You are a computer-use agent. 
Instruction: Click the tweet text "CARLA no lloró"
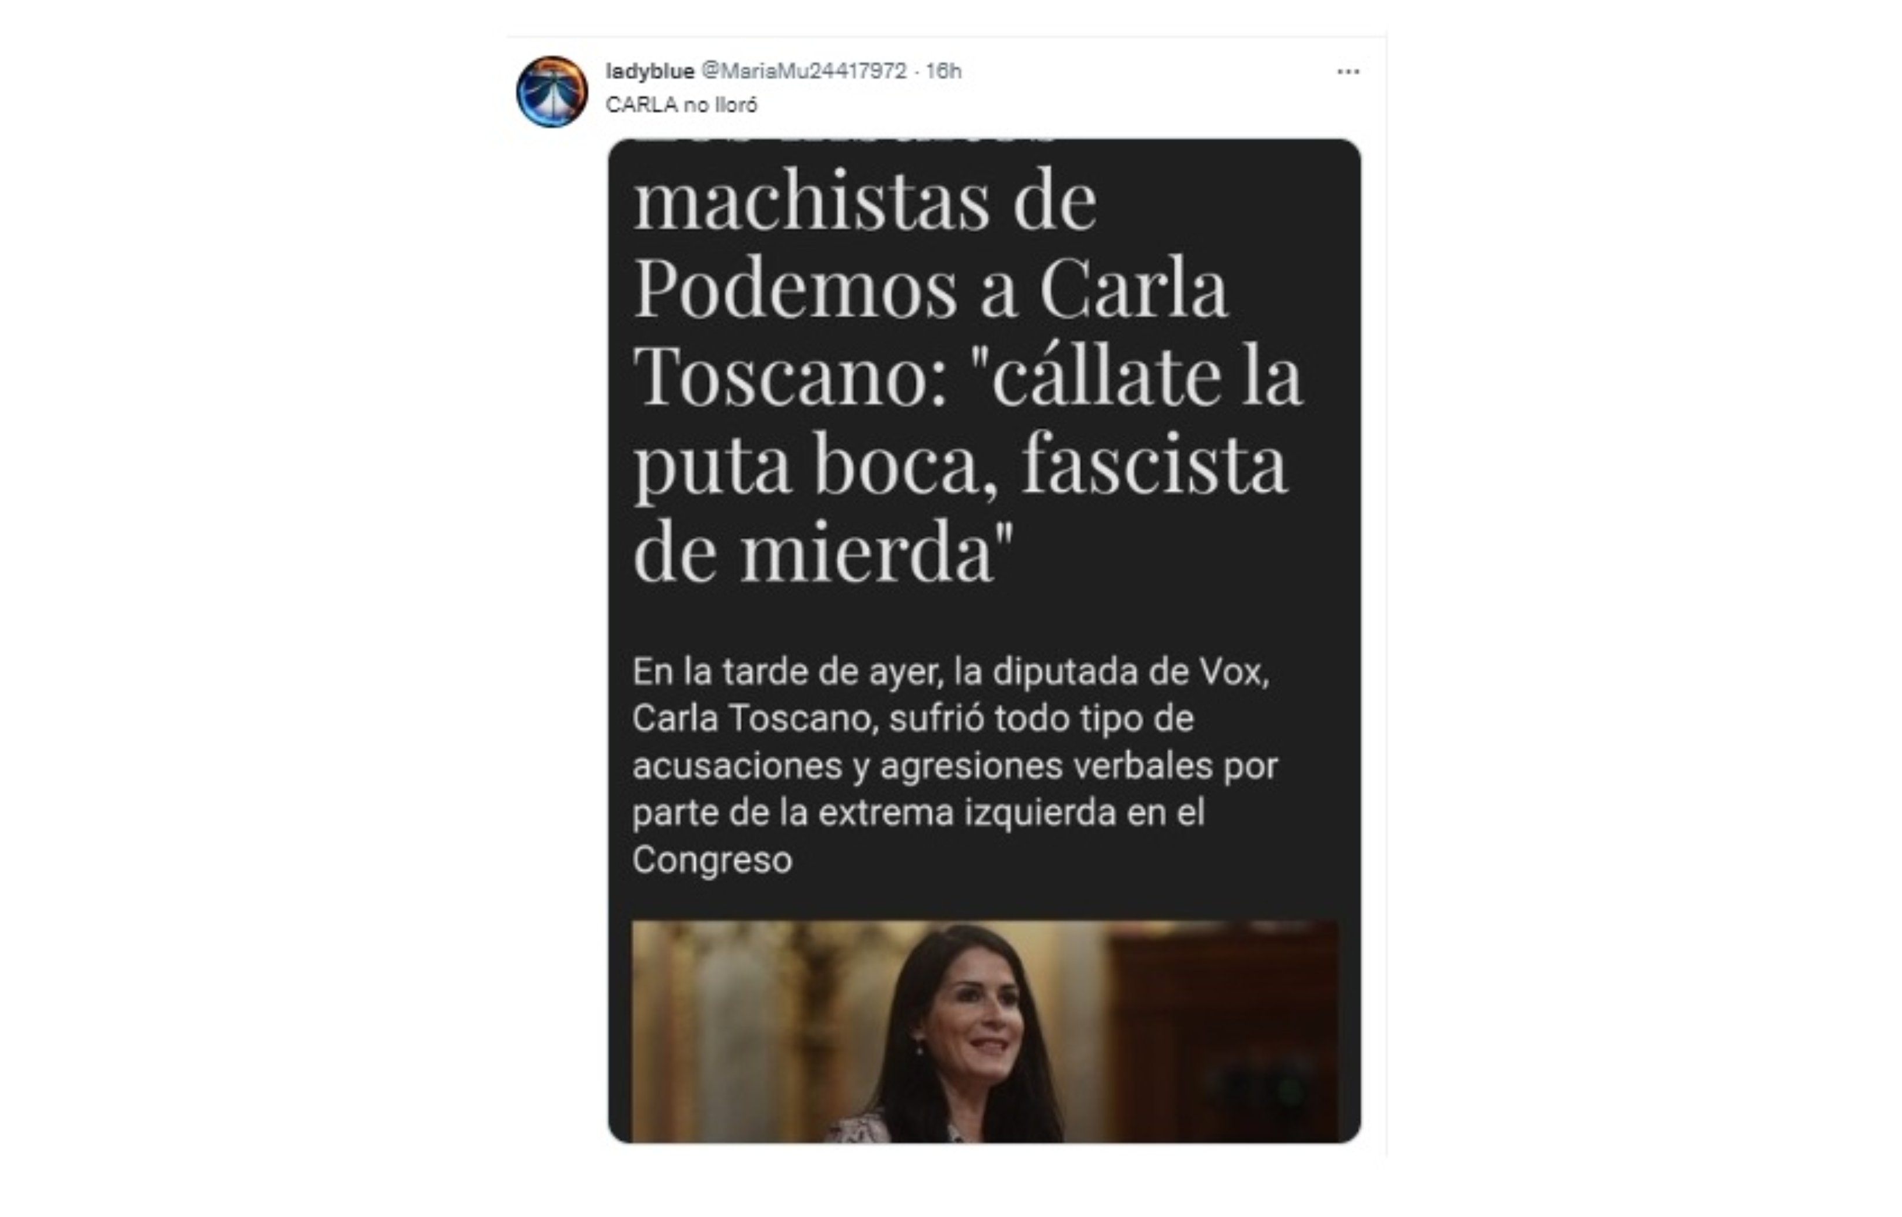[x=681, y=105]
